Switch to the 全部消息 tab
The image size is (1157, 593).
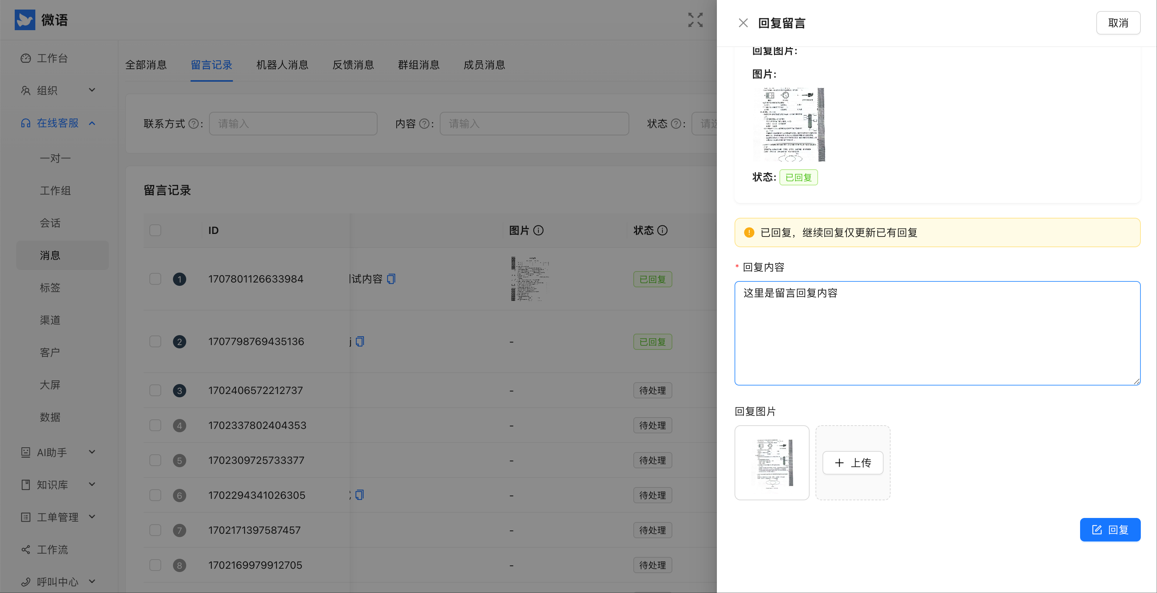pyautogui.click(x=145, y=65)
